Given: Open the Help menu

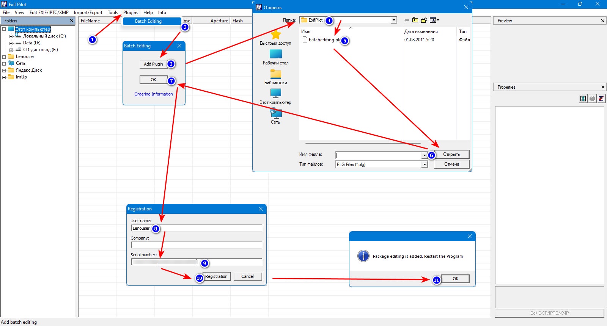Looking at the screenshot, I should point(148,13).
